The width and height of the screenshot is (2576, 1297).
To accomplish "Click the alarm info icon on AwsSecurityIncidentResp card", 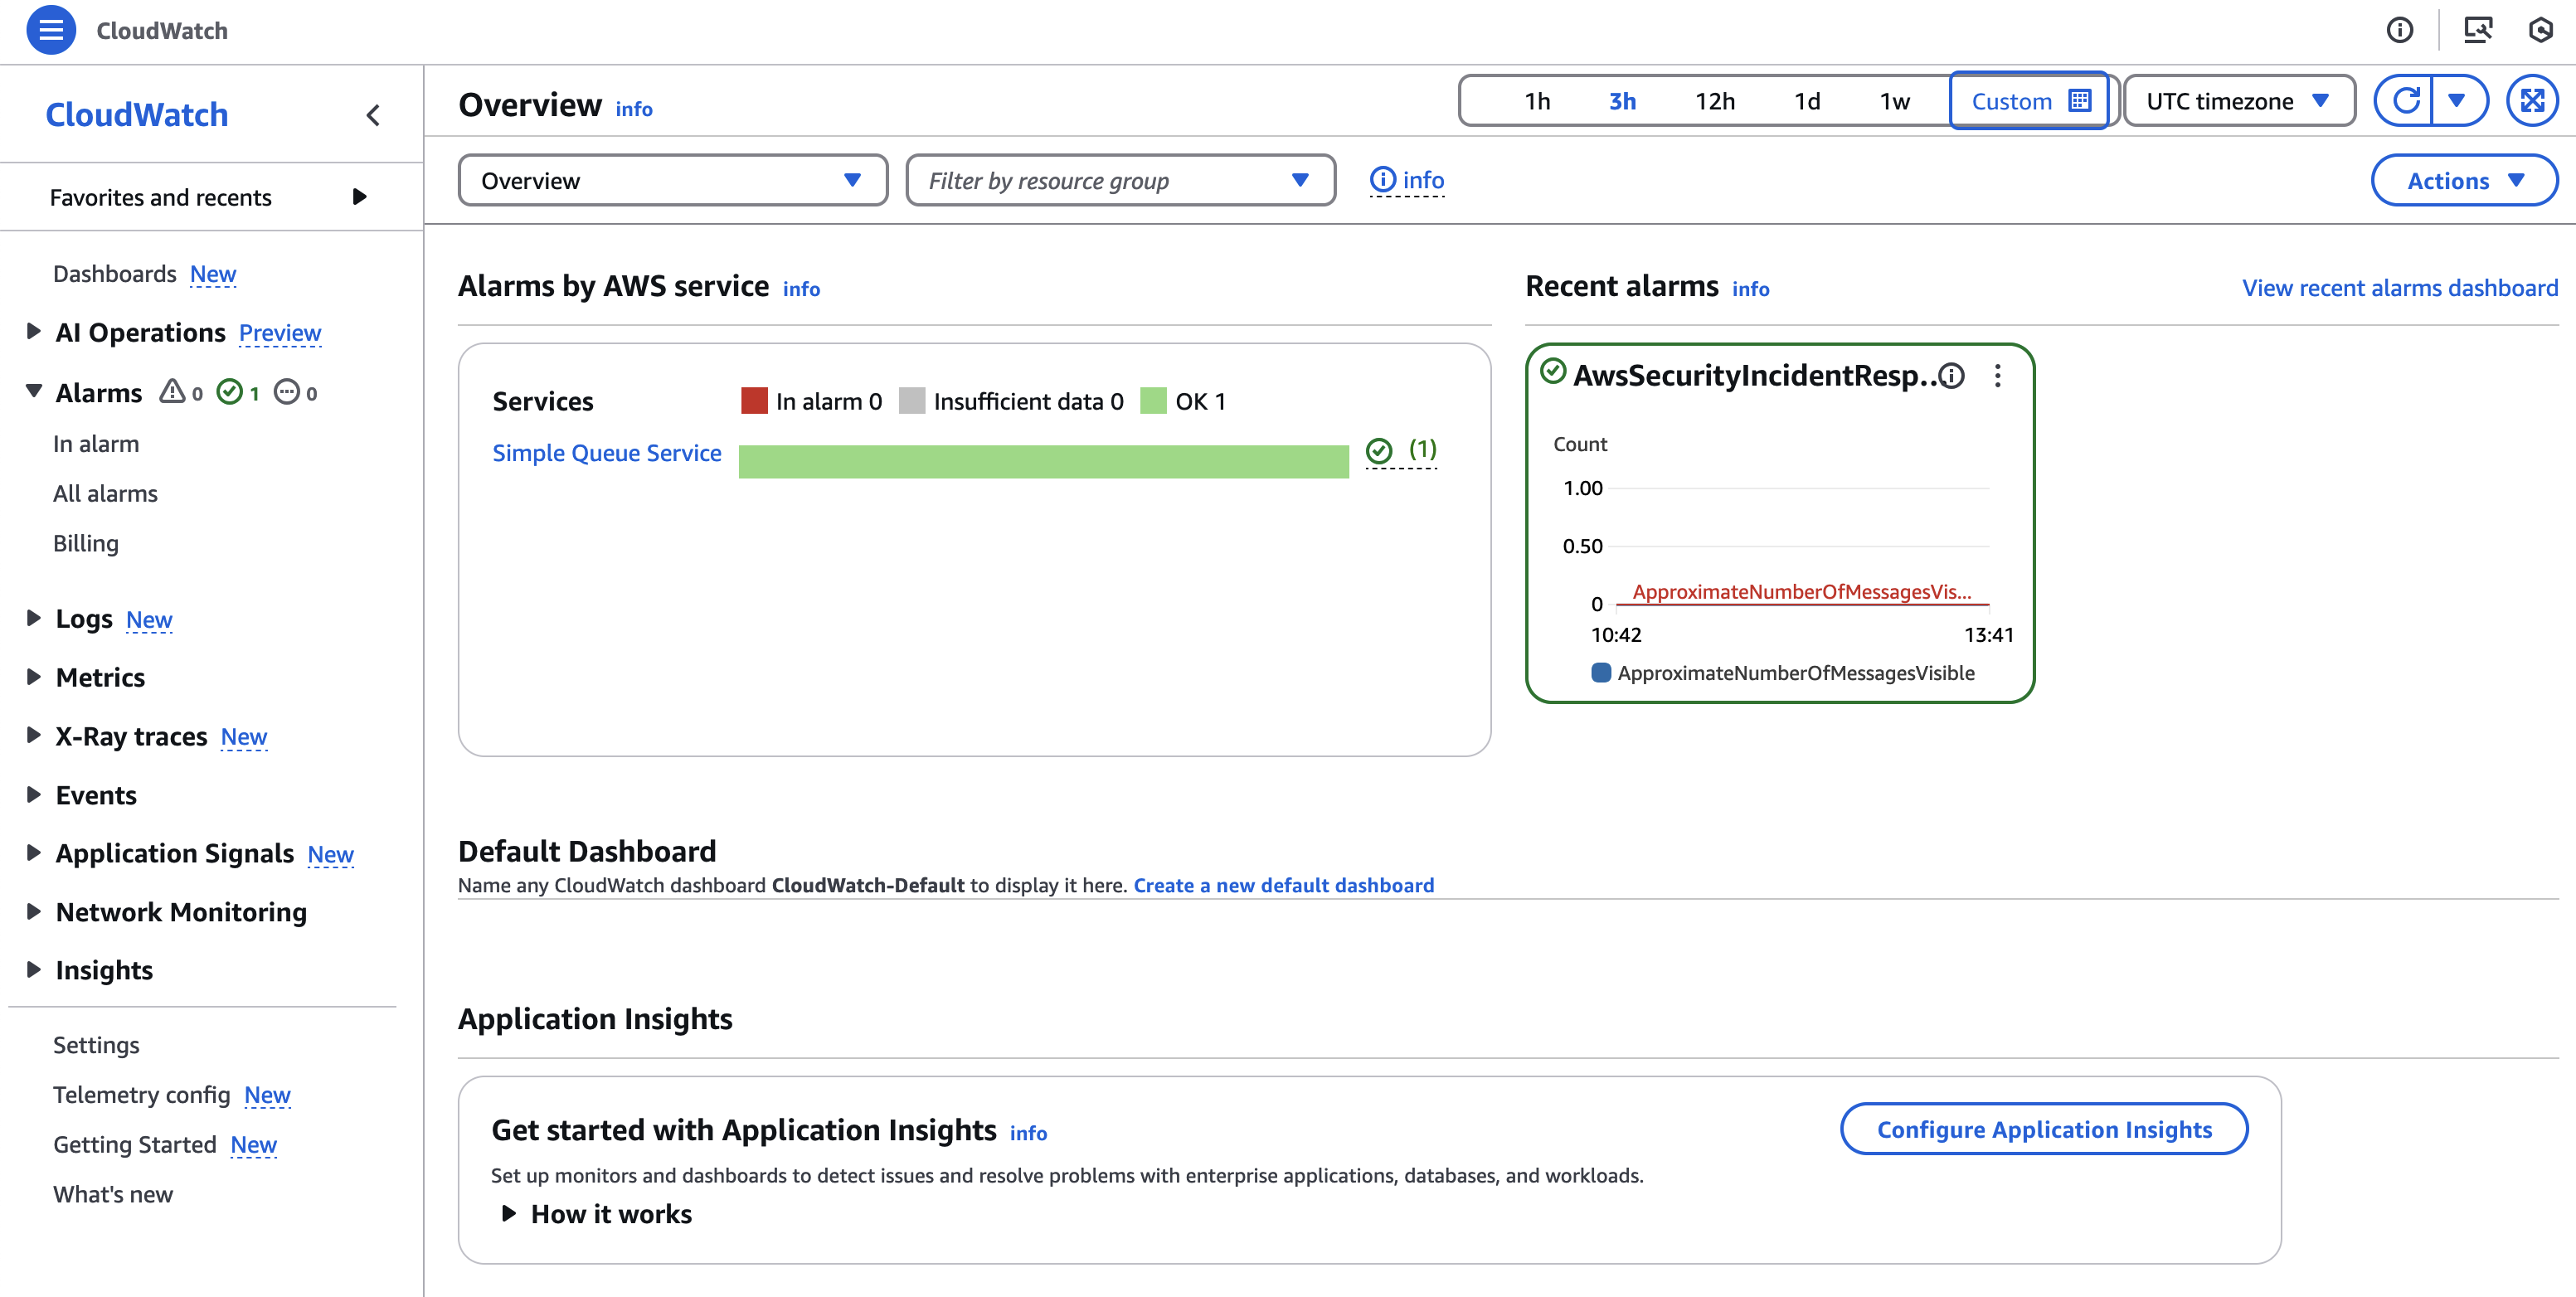I will click(x=1951, y=376).
